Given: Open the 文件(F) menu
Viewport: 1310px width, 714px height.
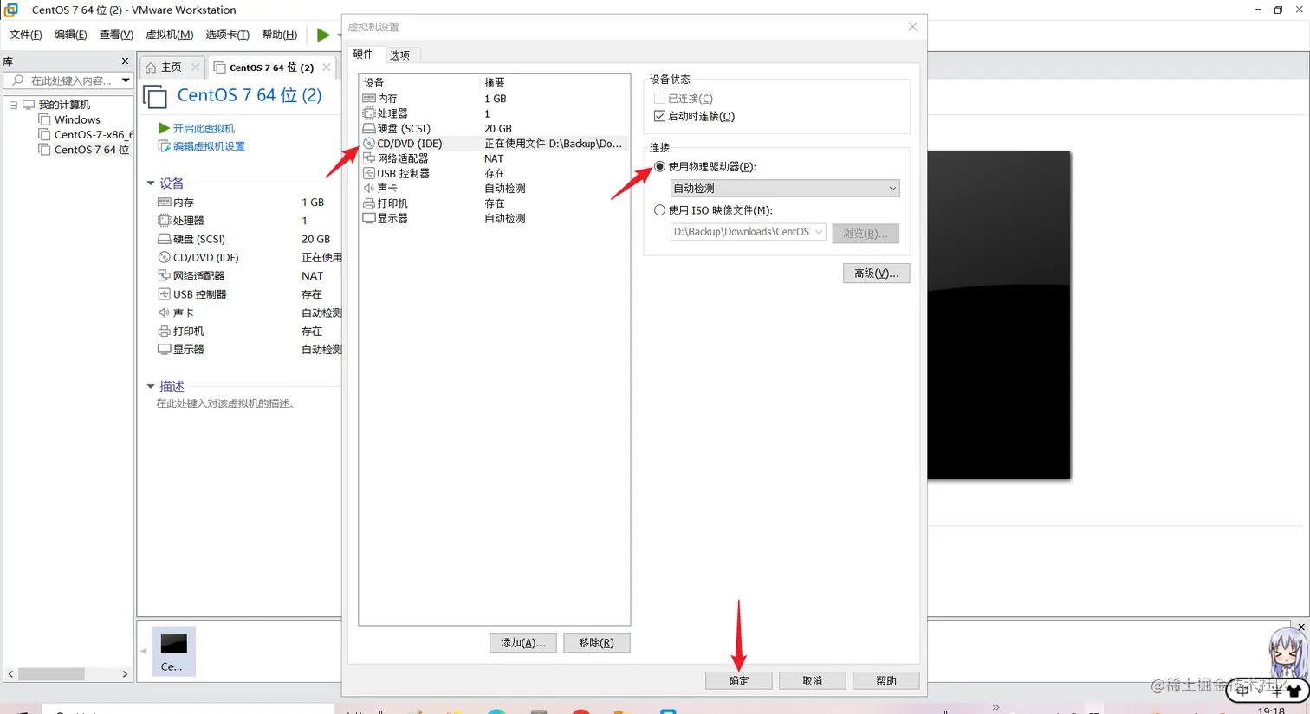Looking at the screenshot, I should (26, 35).
